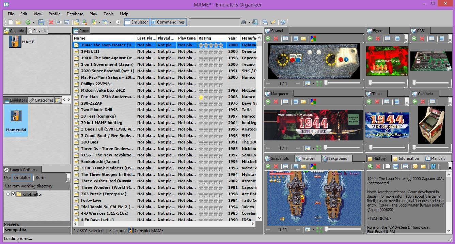This screenshot has width=455, height=244.
Task: Expand the Flyers toolbar overflow chevron
Action: pos(406,40)
